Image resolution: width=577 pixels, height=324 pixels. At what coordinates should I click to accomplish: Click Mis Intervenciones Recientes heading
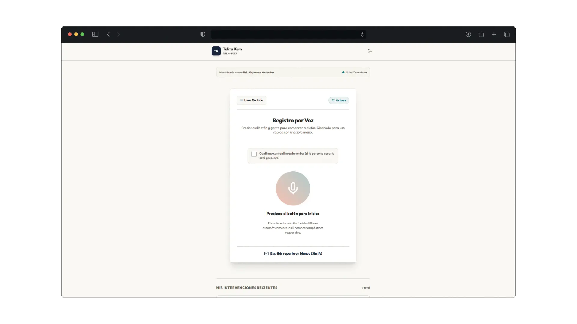pos(247,288)
